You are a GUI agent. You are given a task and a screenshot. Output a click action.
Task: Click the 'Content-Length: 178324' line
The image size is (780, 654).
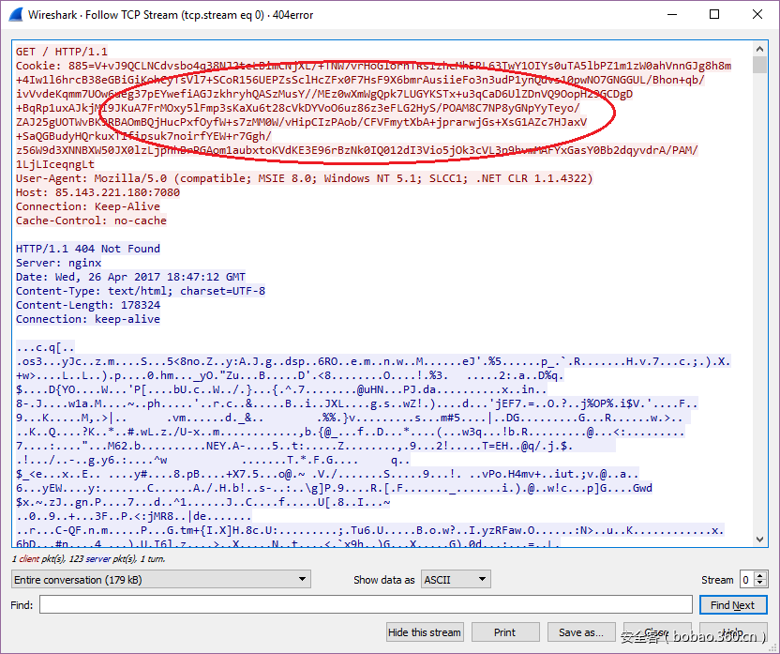[88, 305]
